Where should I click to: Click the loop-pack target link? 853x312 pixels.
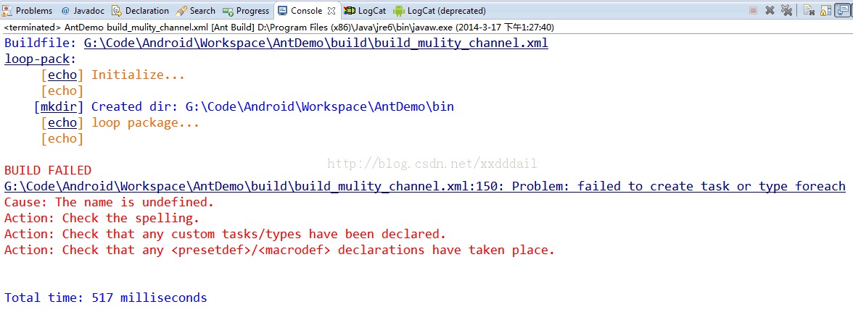[x=37, y=59]
